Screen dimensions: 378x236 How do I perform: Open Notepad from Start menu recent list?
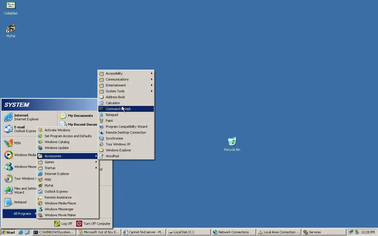point(20,202)
